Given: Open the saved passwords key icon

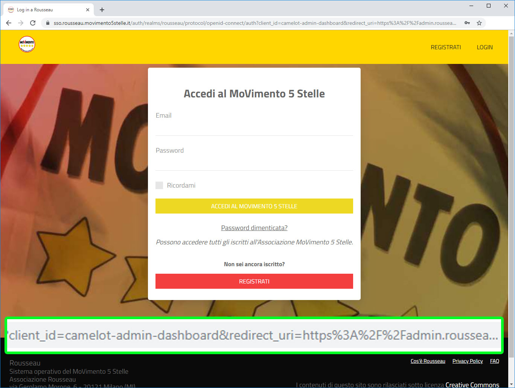Looking at the screenshot, I should (x=467, y=23).
